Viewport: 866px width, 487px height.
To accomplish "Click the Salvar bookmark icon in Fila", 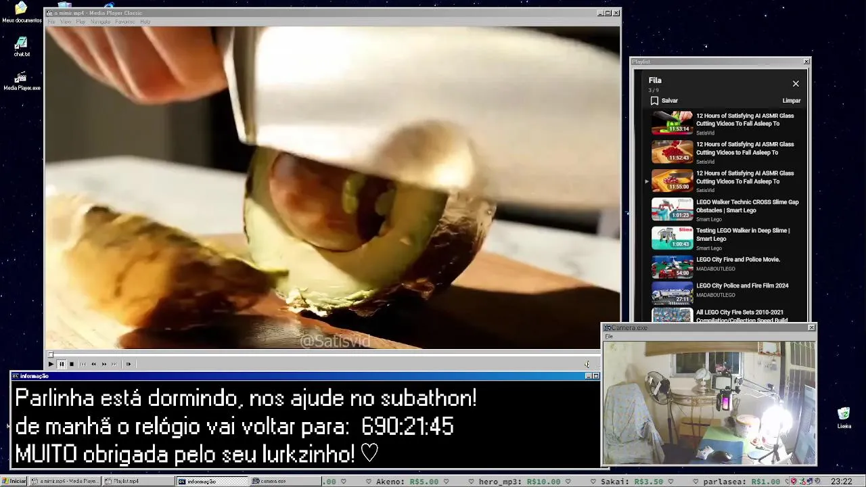I will click(654, 101).
